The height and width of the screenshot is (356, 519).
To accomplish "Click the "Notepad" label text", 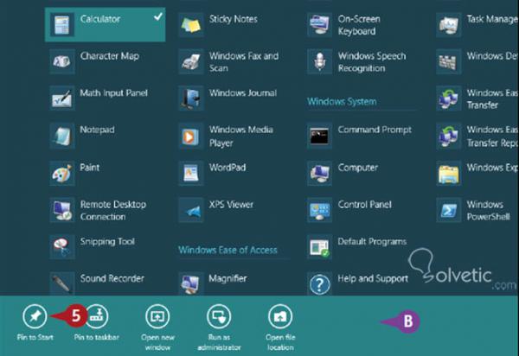I will [97, 130].
